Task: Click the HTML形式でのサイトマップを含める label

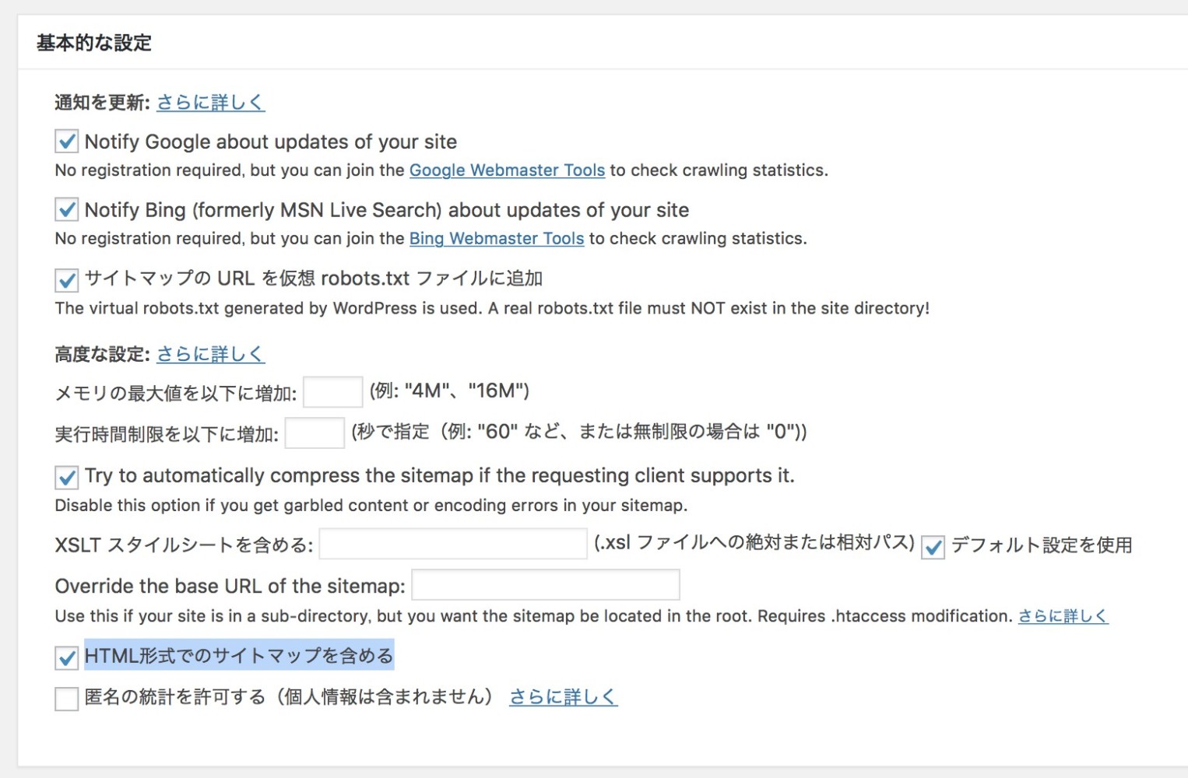Action: (x=239, y=656)
